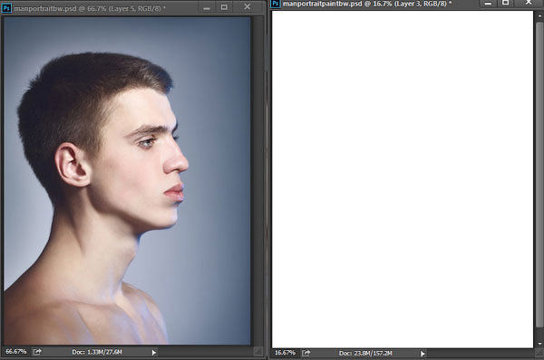Click the Ps icon of manportraitbw.psd window
This screenshot has width=544, height=360.
[x=6, y=8]
